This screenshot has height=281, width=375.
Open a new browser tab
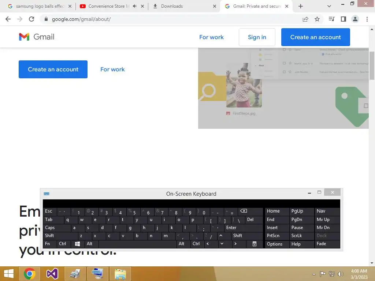(301, 6)
